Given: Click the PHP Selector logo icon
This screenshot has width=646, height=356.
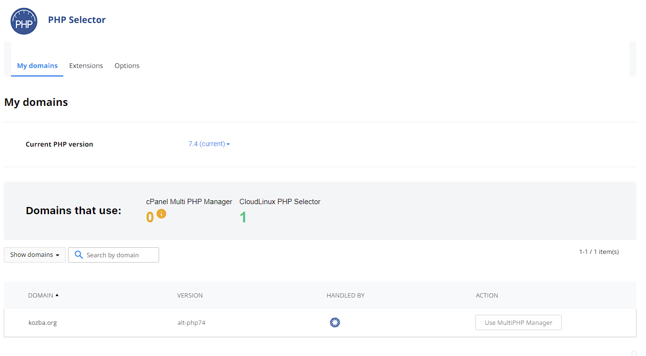Looking at the screenshot, I should coord(24,21).
